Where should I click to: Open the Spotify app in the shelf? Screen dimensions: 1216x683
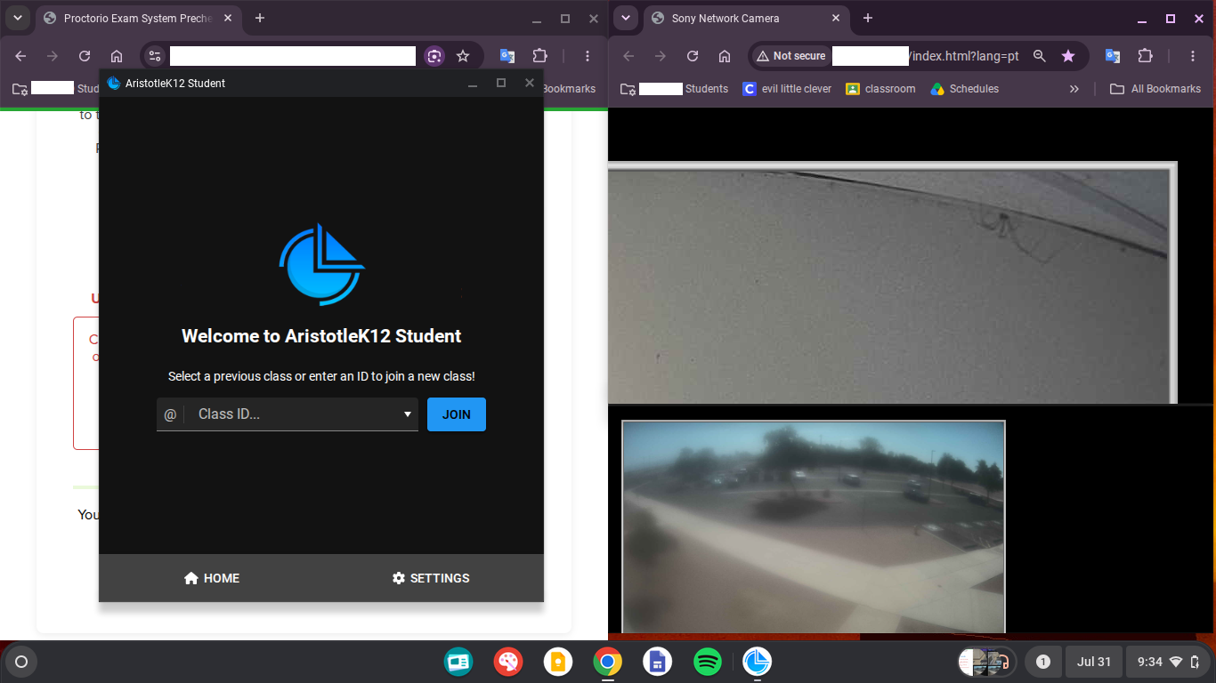(x=708, y=662)
